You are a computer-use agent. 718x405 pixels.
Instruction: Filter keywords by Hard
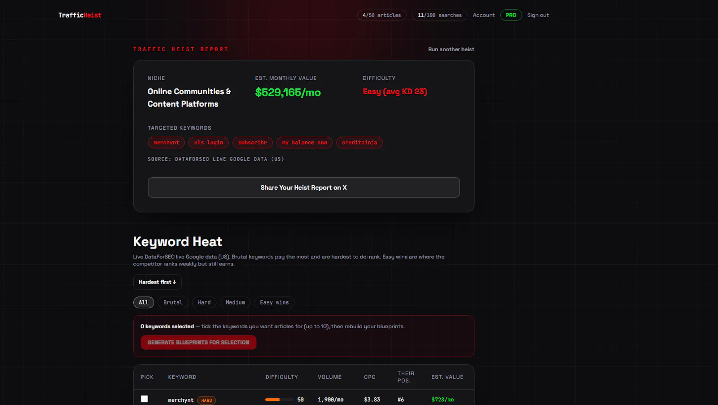pos(204,303)
